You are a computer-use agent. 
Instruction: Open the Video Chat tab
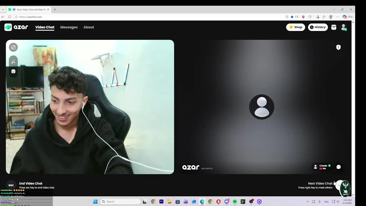tap(45, 27)
